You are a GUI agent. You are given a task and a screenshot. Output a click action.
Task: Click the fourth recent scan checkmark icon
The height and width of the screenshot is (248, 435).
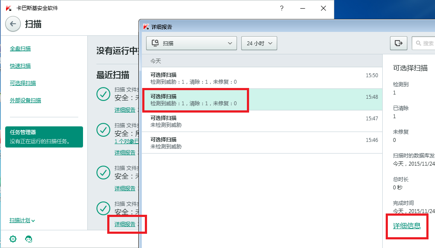(103, 208)
